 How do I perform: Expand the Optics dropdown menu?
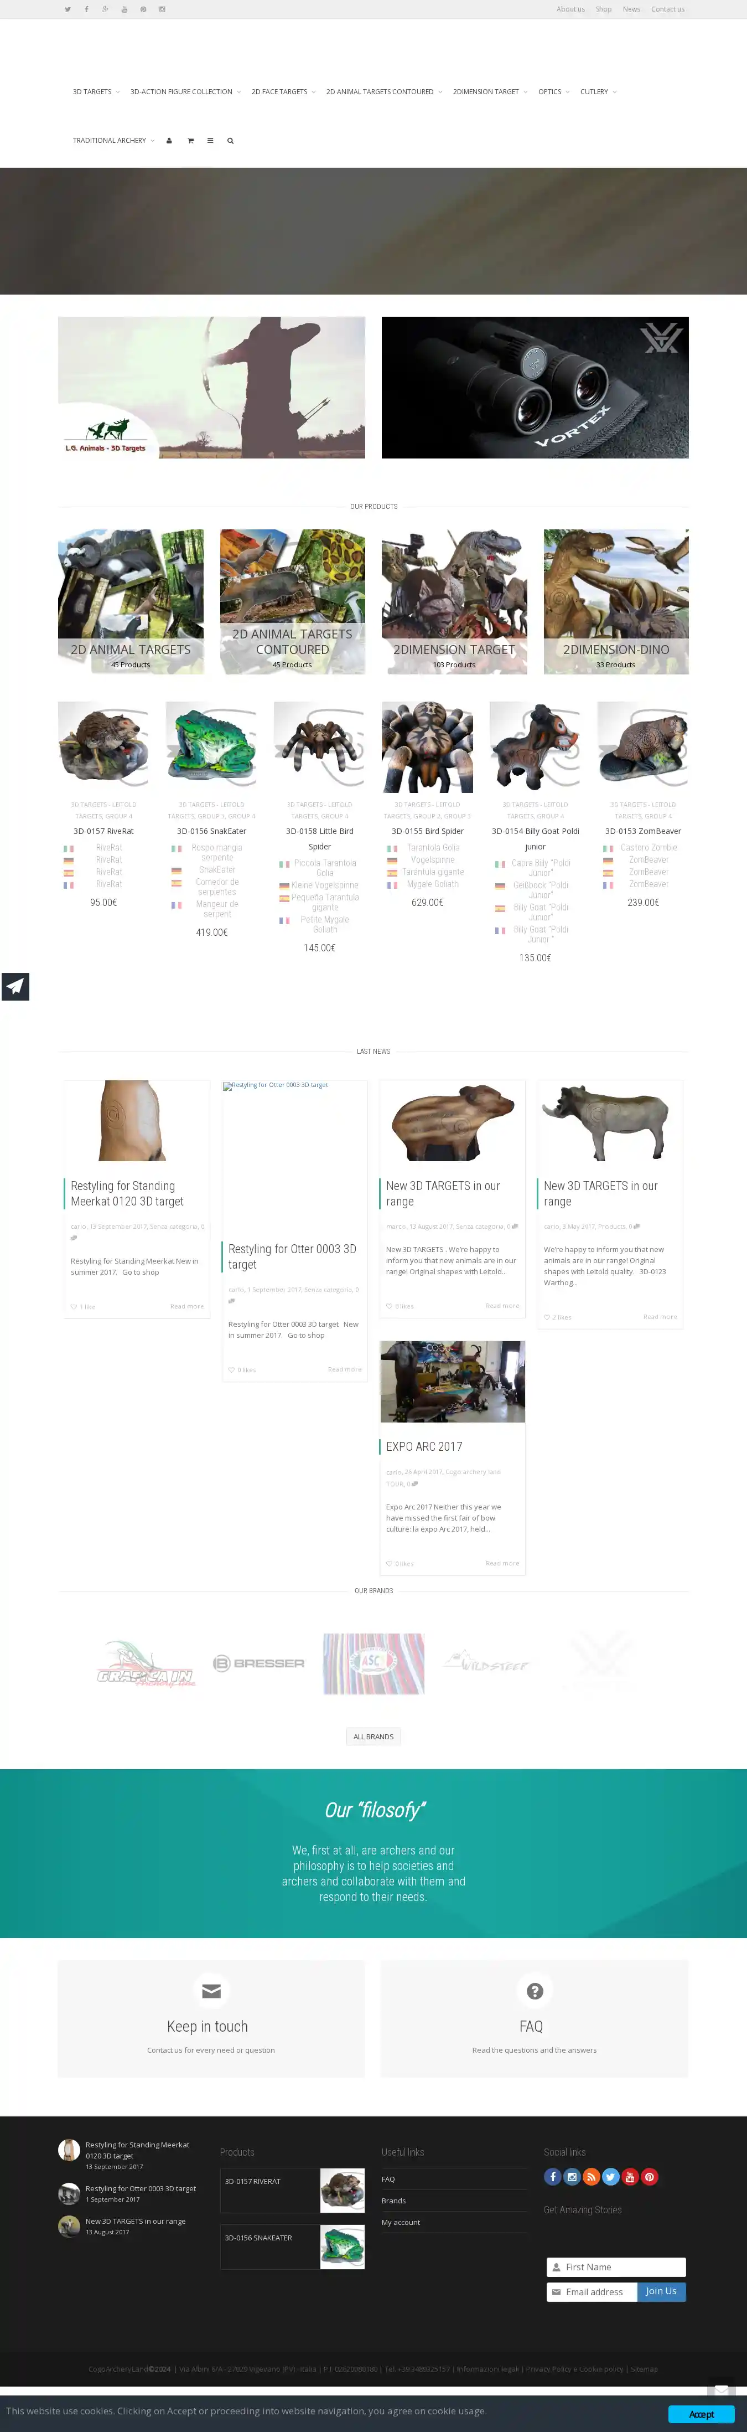pos(553,91)
